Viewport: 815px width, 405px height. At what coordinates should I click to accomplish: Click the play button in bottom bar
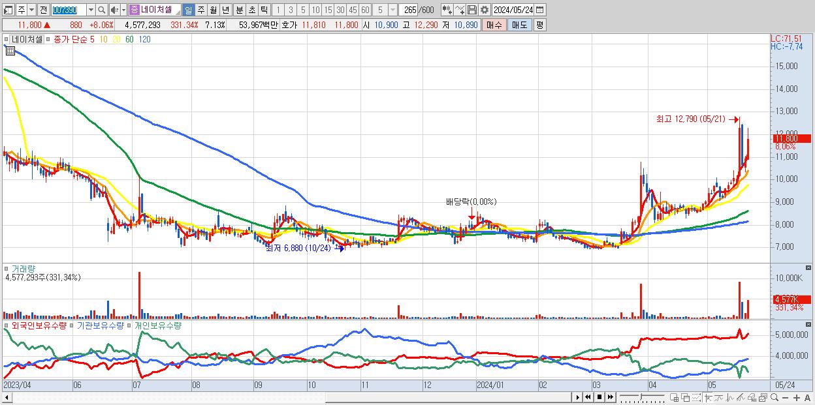pyautogui.click(x=578, y=397)
